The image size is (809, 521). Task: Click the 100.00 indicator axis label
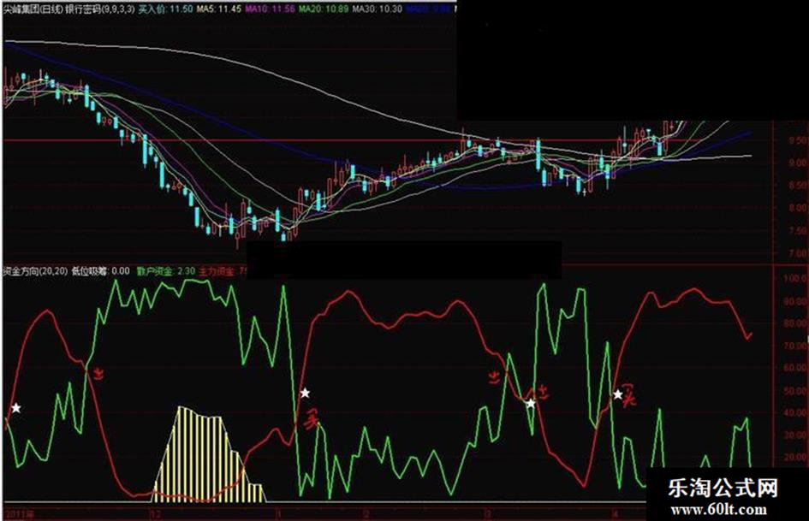tap(795, 279)
